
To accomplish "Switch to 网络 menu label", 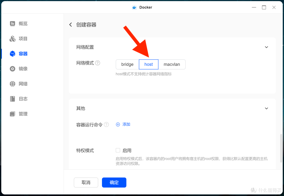I will coord(23,84).
